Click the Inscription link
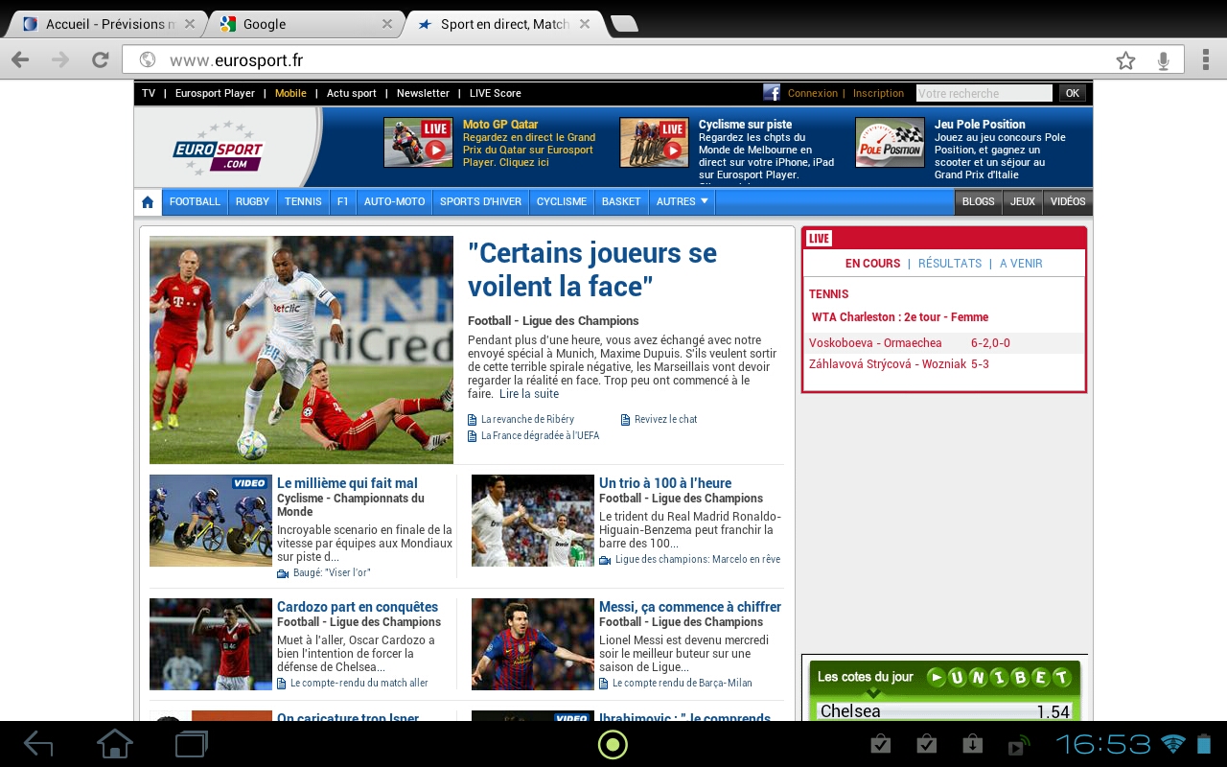 pyautogui.click(x=878, y=94)
